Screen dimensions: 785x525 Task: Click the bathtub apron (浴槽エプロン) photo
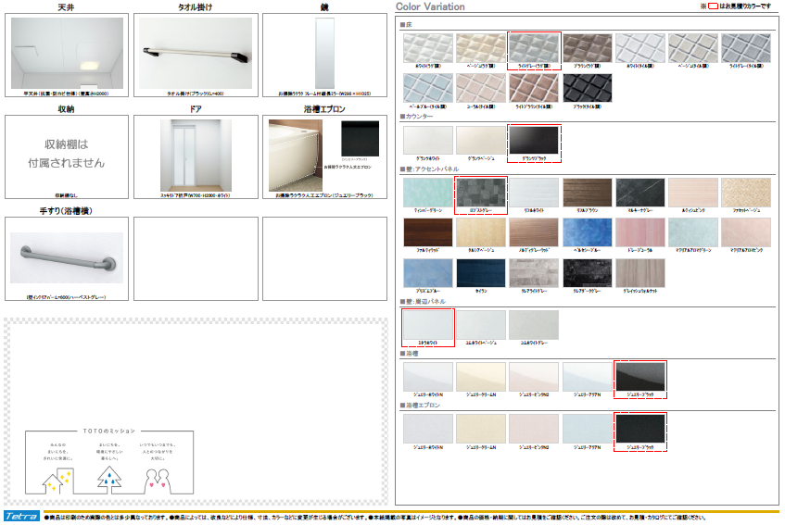tap(296, 155)
